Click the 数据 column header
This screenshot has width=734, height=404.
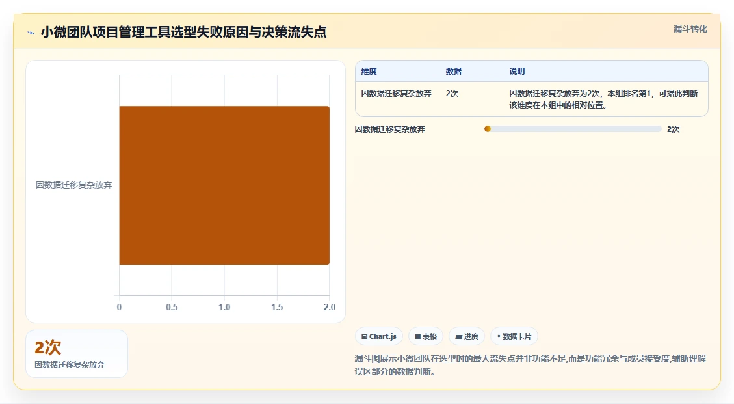pyautogui.click(x=454, y=72)
